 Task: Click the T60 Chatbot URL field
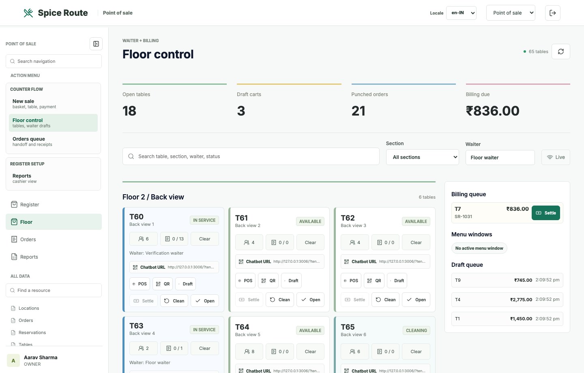[174, 267]
